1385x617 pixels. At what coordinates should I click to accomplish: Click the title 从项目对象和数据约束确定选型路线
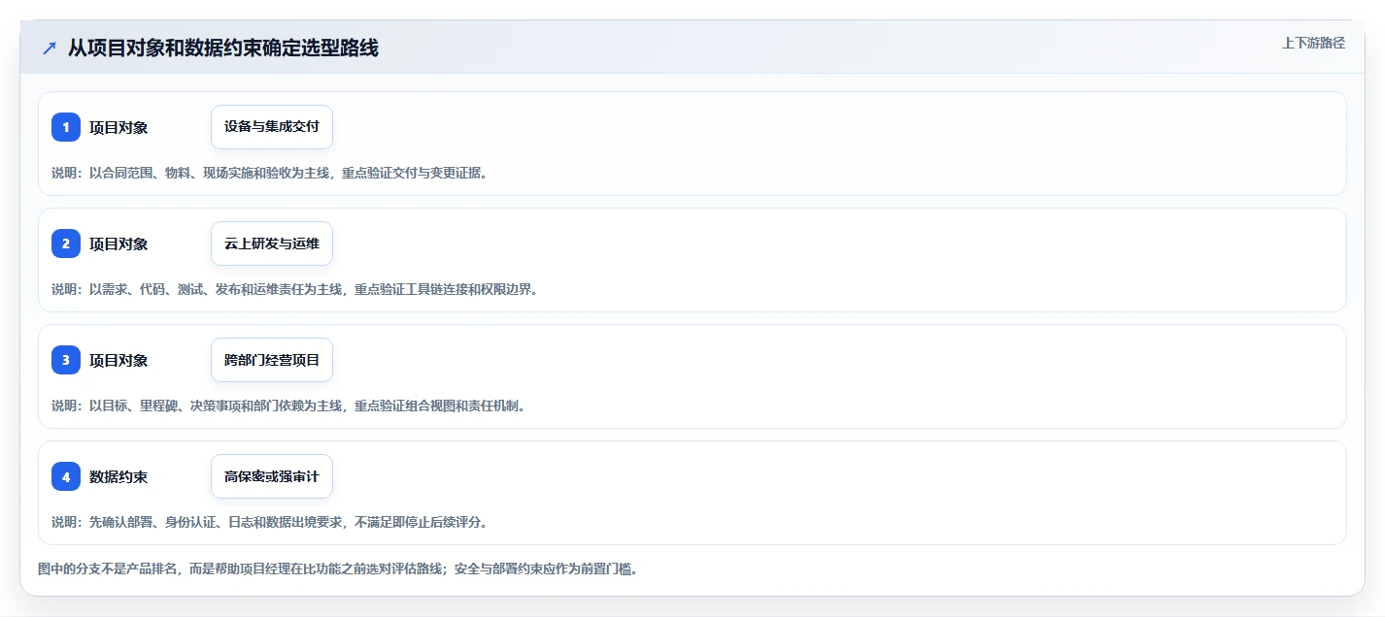[x=223, y=48]
